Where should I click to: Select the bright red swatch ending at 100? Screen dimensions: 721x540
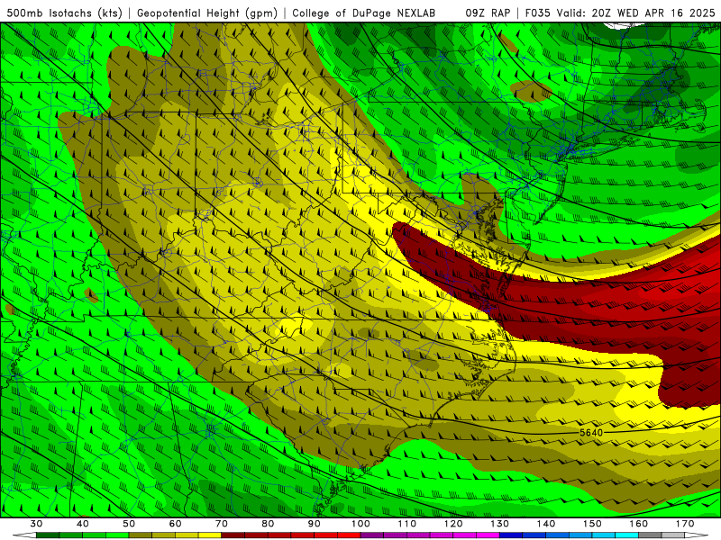(x=349, y=535)
